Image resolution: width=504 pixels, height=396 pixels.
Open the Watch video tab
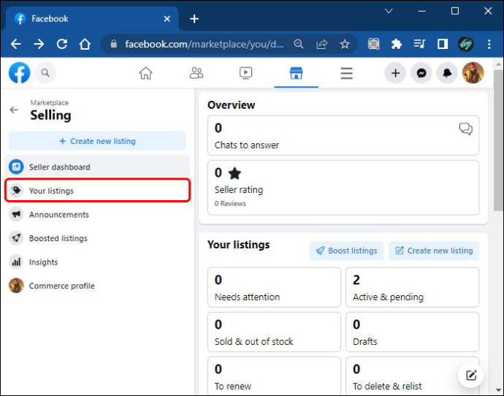click(246, 73)
